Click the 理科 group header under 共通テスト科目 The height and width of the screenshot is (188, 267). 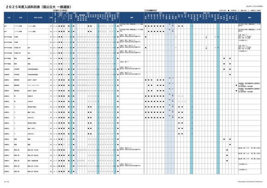(x=90, y=13)
